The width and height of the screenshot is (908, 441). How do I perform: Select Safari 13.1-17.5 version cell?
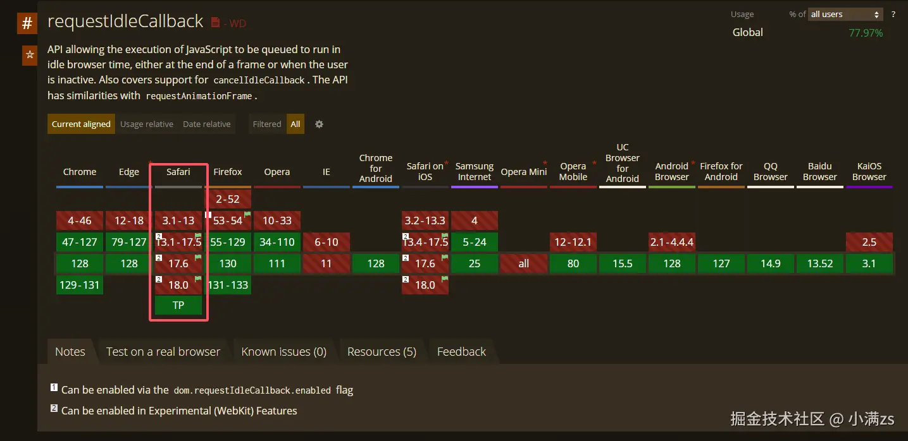pos(178,242)
